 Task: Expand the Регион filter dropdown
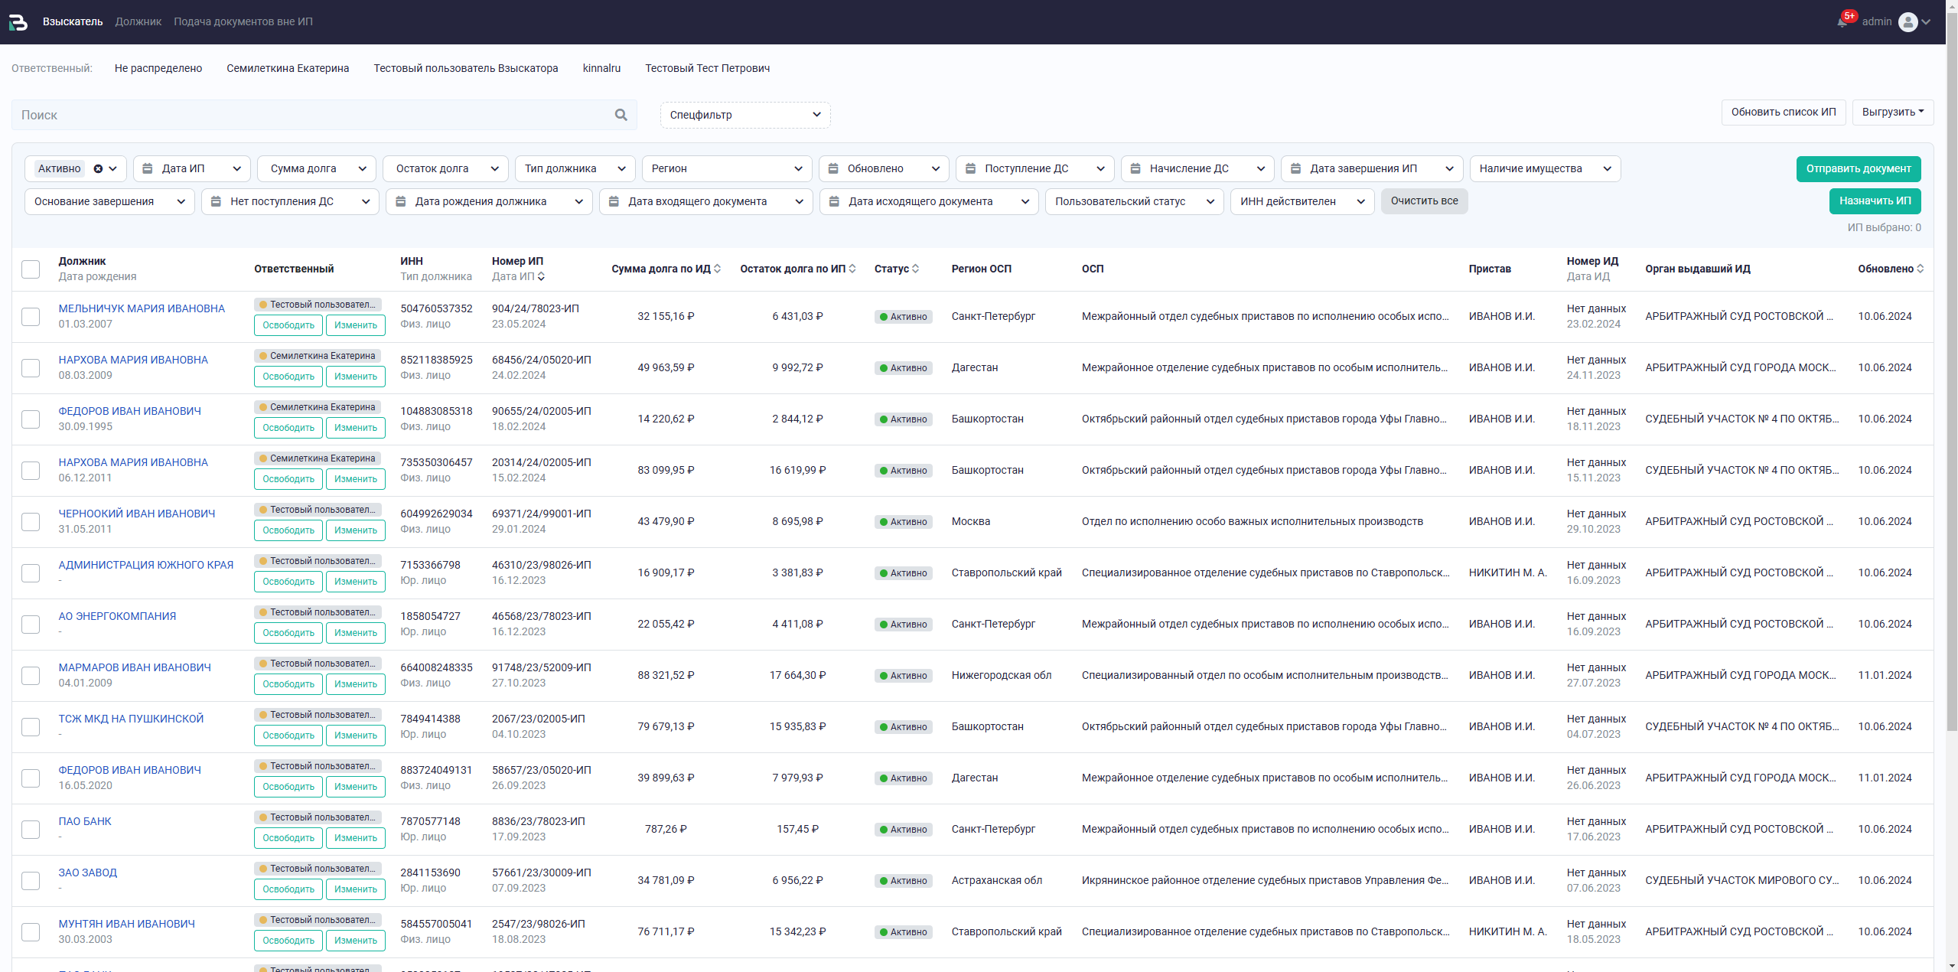click(x=726, y=168)
